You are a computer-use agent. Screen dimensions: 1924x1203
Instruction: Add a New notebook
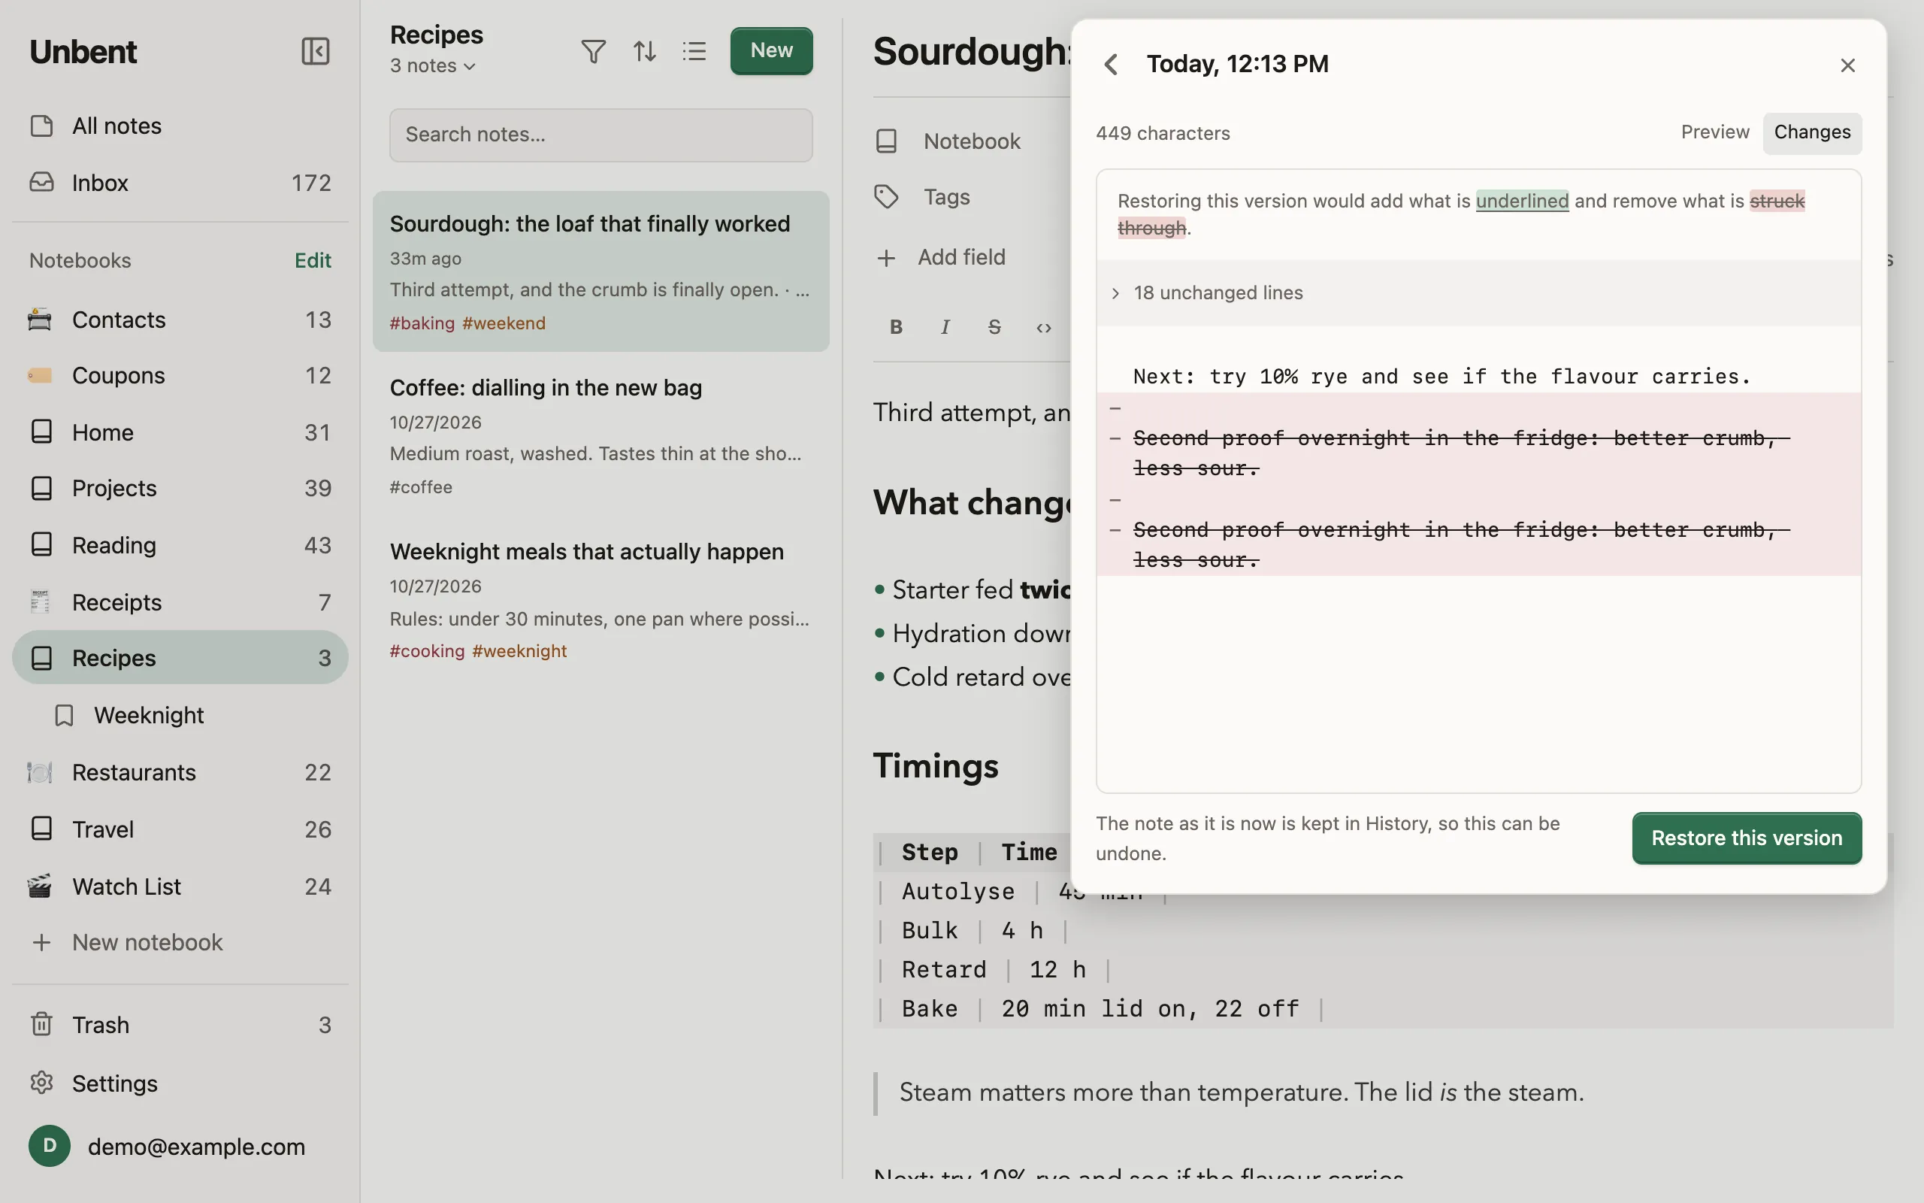click(x=180, y=942)
